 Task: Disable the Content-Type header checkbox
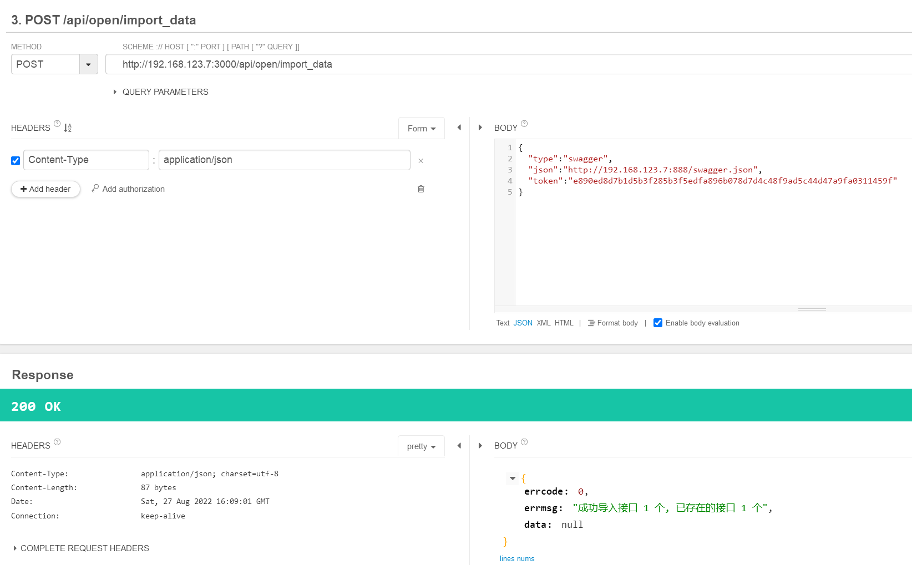pyautogui.click(x=16, y=161)
